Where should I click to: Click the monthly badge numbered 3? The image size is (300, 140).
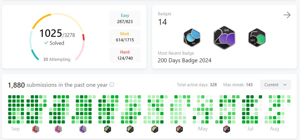tap(155, 129)
